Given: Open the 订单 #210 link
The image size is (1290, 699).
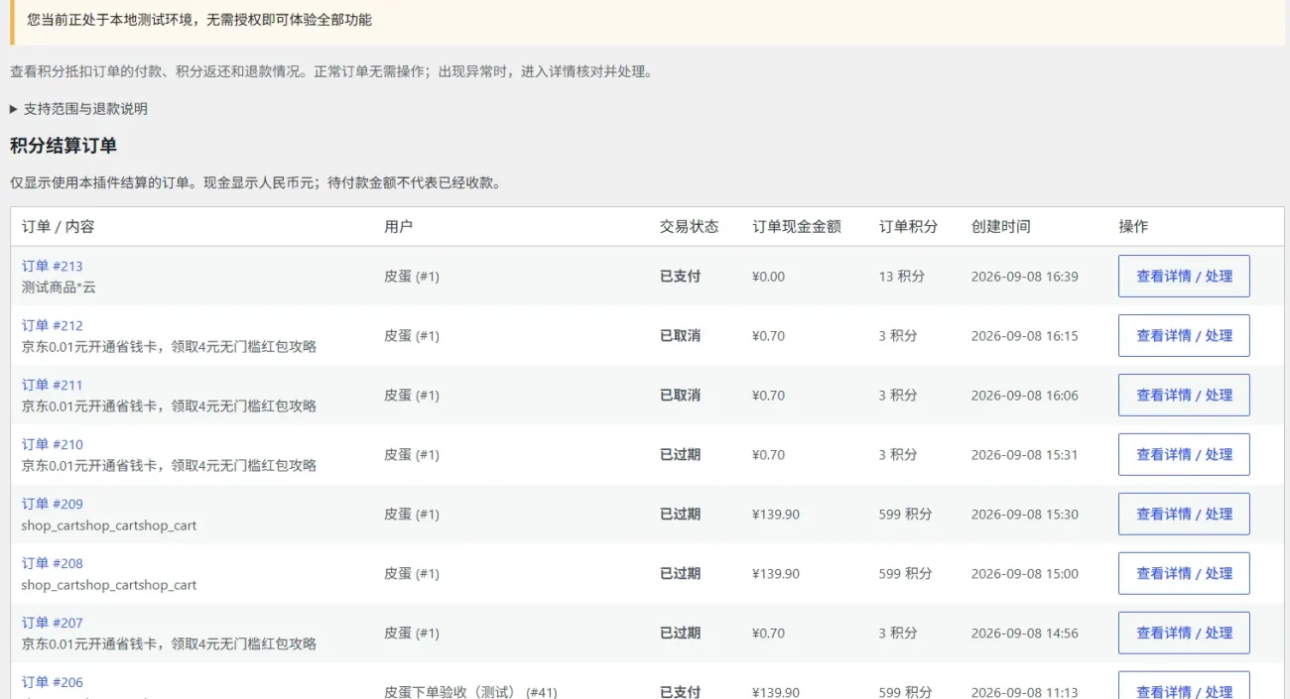Looking at the screenshot, I should 53,444.
